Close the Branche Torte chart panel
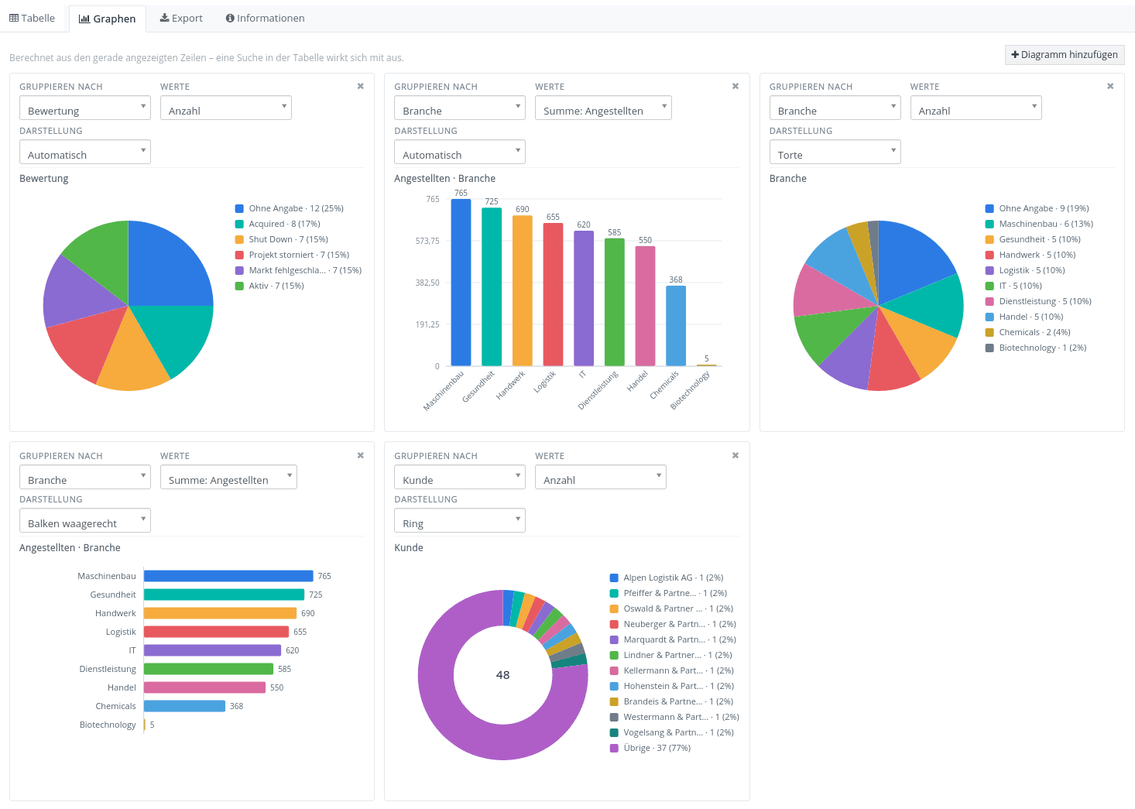This screenshot has width=1135, height=809. pyautogui.click(x=1110, y=86)
